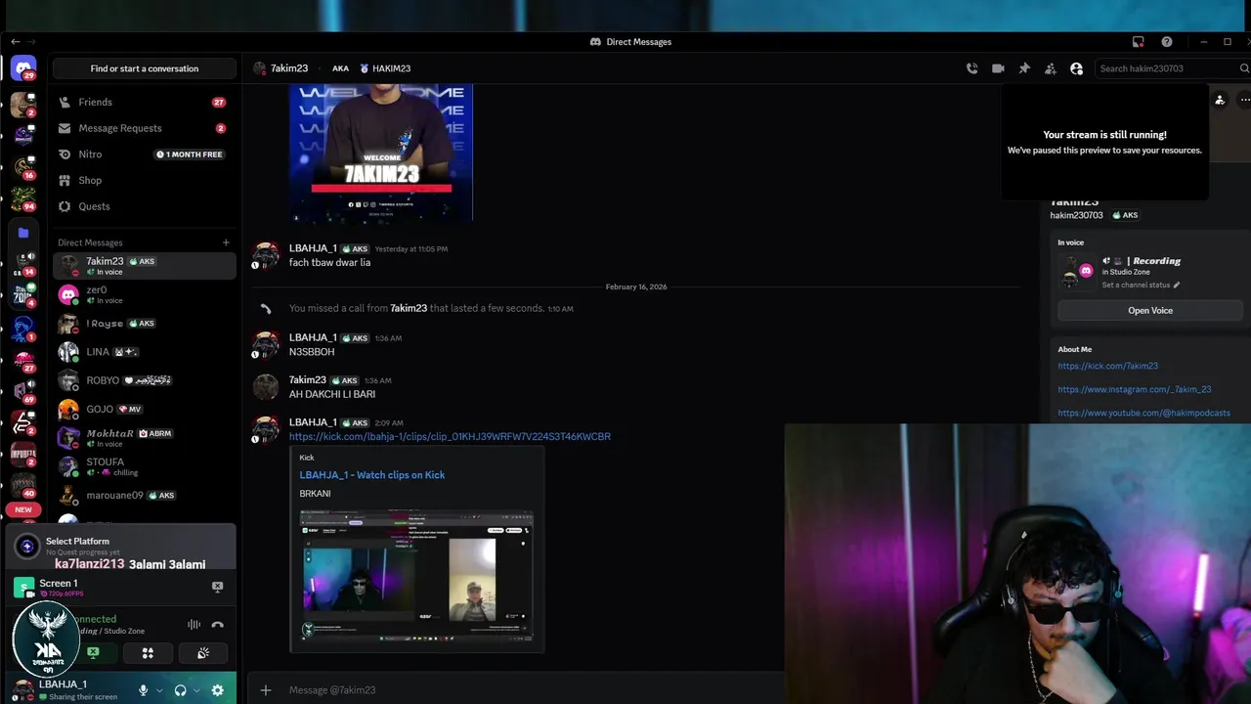Screen dimensions: 1251x704
Task: Click Find or start a conversation
Action: click(x=145, y=68)
